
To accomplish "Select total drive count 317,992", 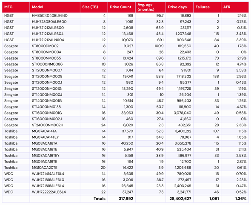I will [122, 199].
